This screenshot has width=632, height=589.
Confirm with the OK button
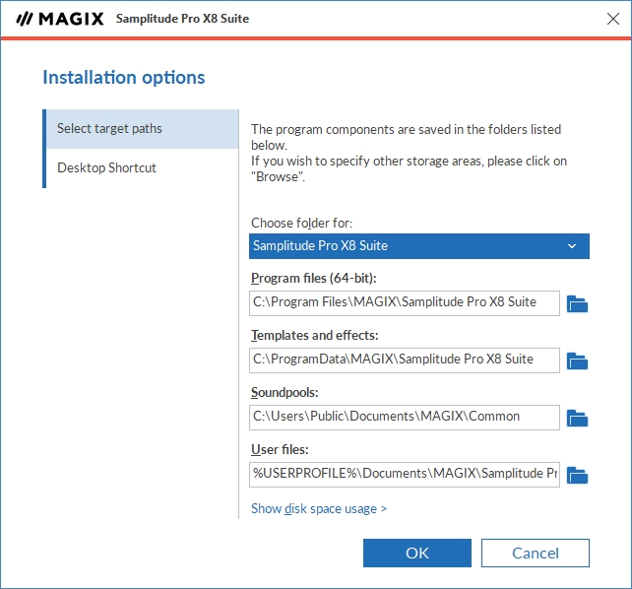click(x=416, y=553)
